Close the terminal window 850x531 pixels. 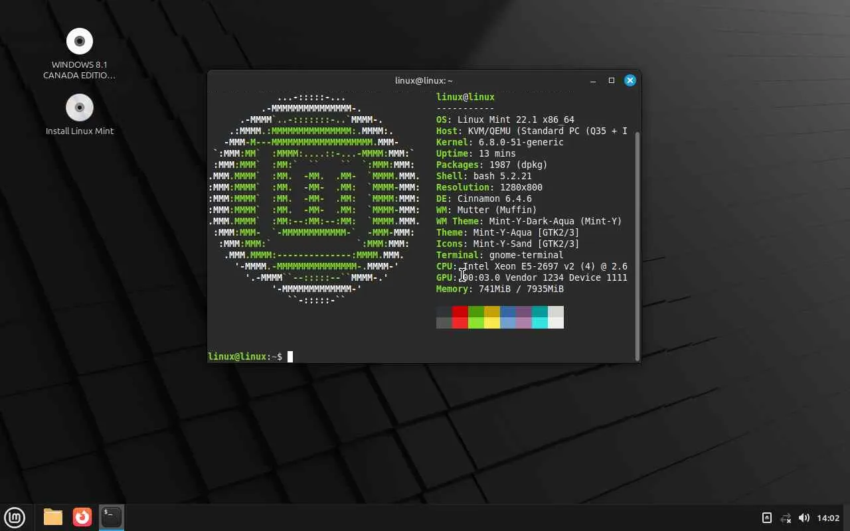(630, 80)
